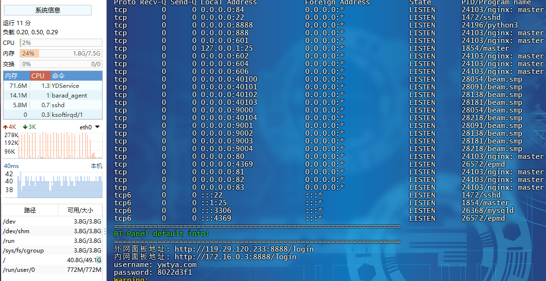Sort processes by 命令 column header
Screen dimensions: 546x281
tap(76, 76)
